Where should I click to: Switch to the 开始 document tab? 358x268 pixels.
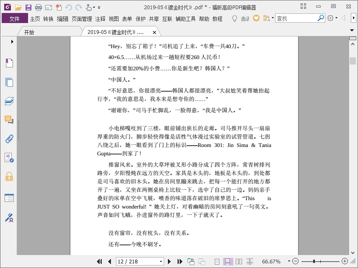(x=29, y=32)
